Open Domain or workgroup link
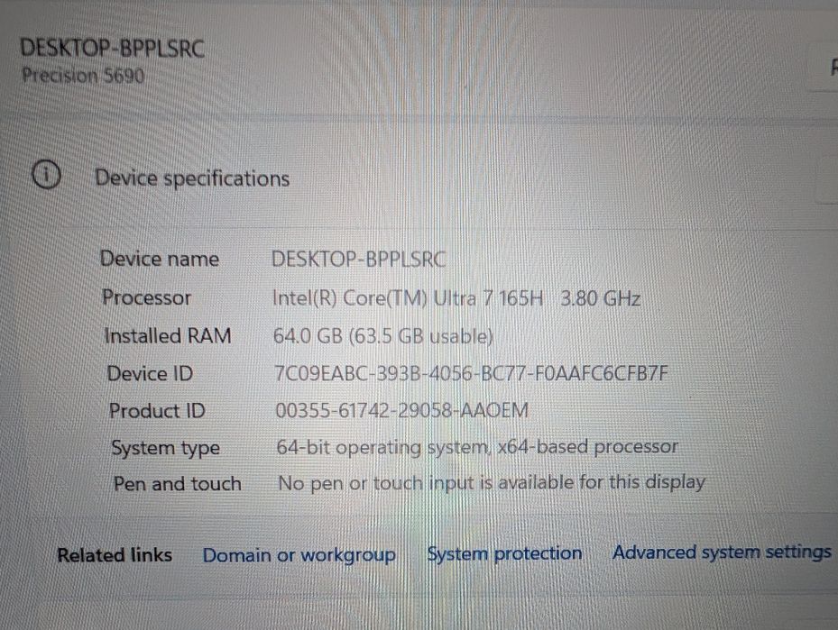 coord(299,555)
